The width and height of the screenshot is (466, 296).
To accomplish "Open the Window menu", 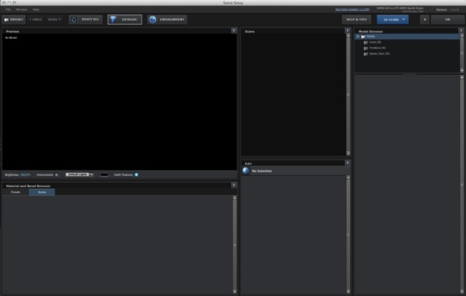I will [22, 9].
